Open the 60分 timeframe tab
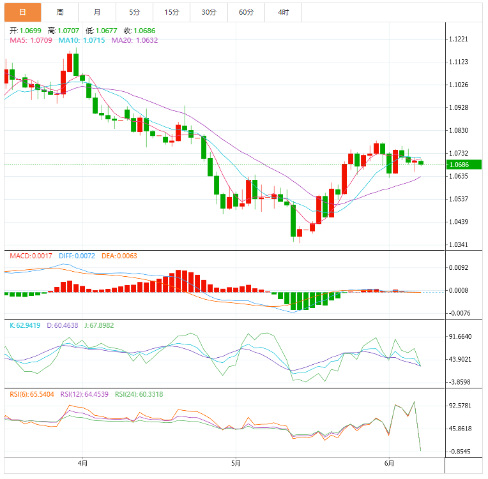 coord(246,12)
